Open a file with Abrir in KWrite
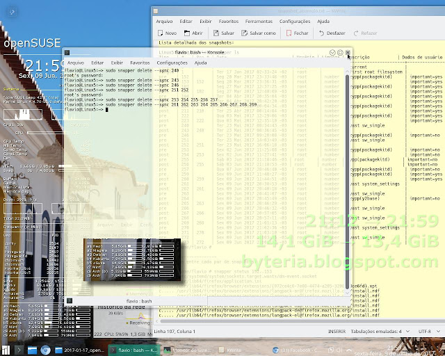Viewport: 445px width, 356px height. coord(193,33)
